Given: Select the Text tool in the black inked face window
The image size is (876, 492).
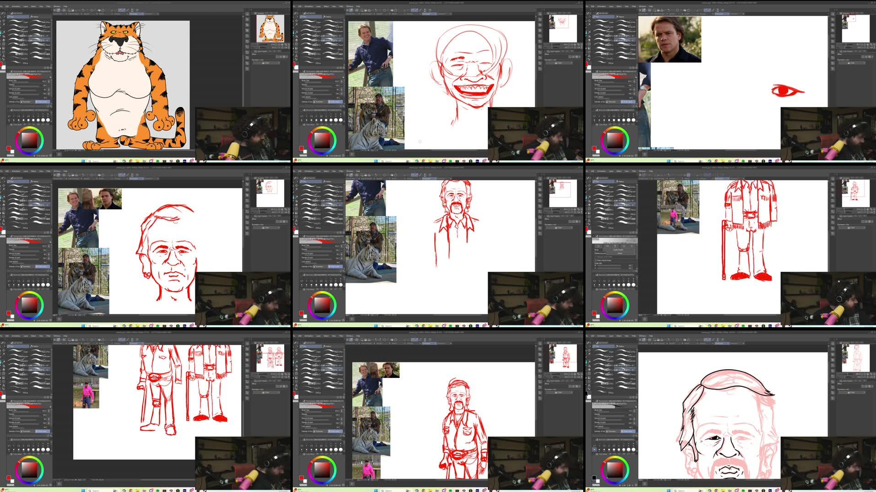Looking at the screenshot, I should [x=589, y=386].
